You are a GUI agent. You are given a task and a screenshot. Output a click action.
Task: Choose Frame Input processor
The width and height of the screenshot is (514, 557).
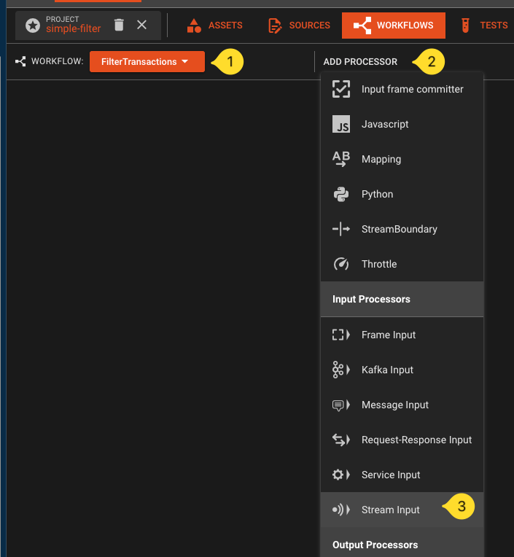pos(389,335)
